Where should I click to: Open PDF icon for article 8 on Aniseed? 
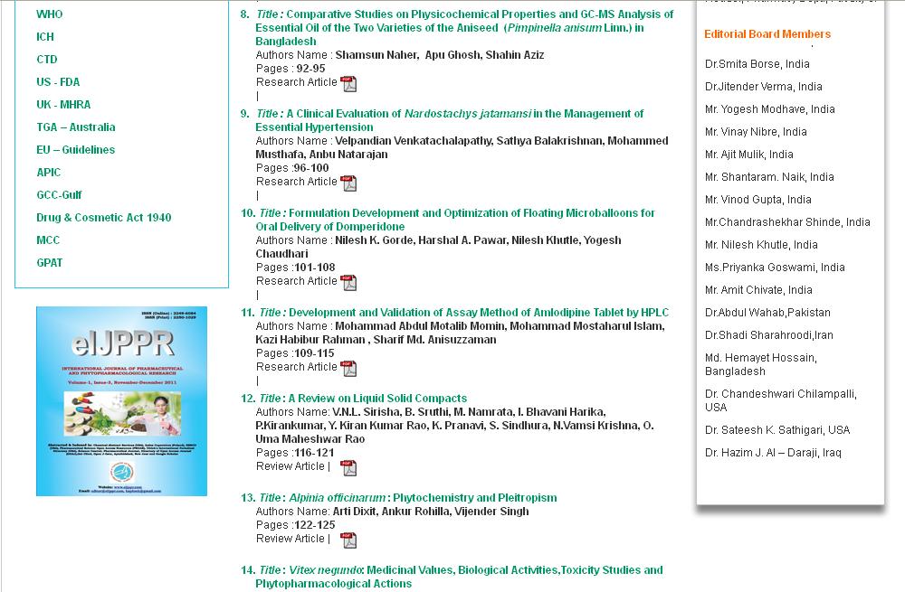pos(348,84)
